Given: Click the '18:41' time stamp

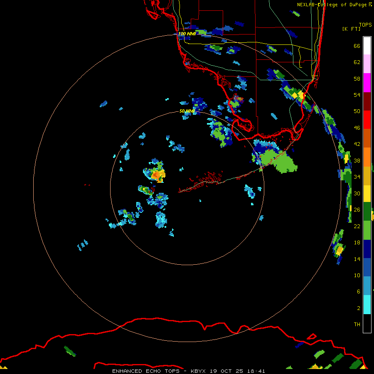Looking at the screenshot, I should pyautogui.click(x=256, y=371).
